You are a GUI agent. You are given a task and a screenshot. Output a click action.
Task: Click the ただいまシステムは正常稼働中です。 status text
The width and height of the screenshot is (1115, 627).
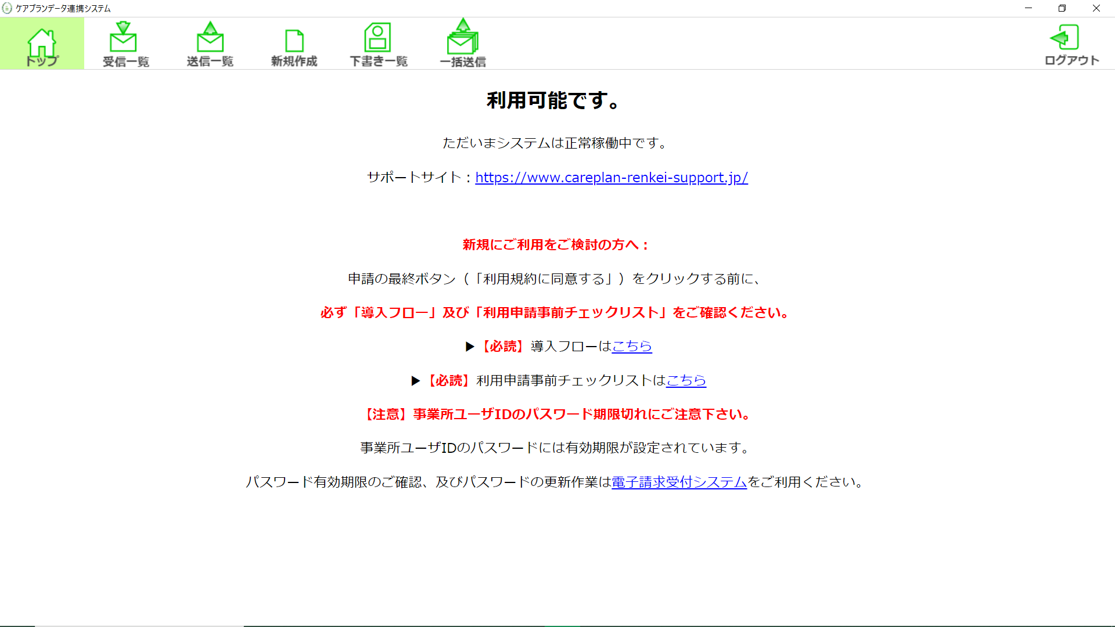[x=555, y=143]
